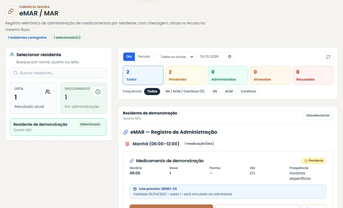
Task: Click the Selecionado badge on the resident card
Action: point(90,125)
